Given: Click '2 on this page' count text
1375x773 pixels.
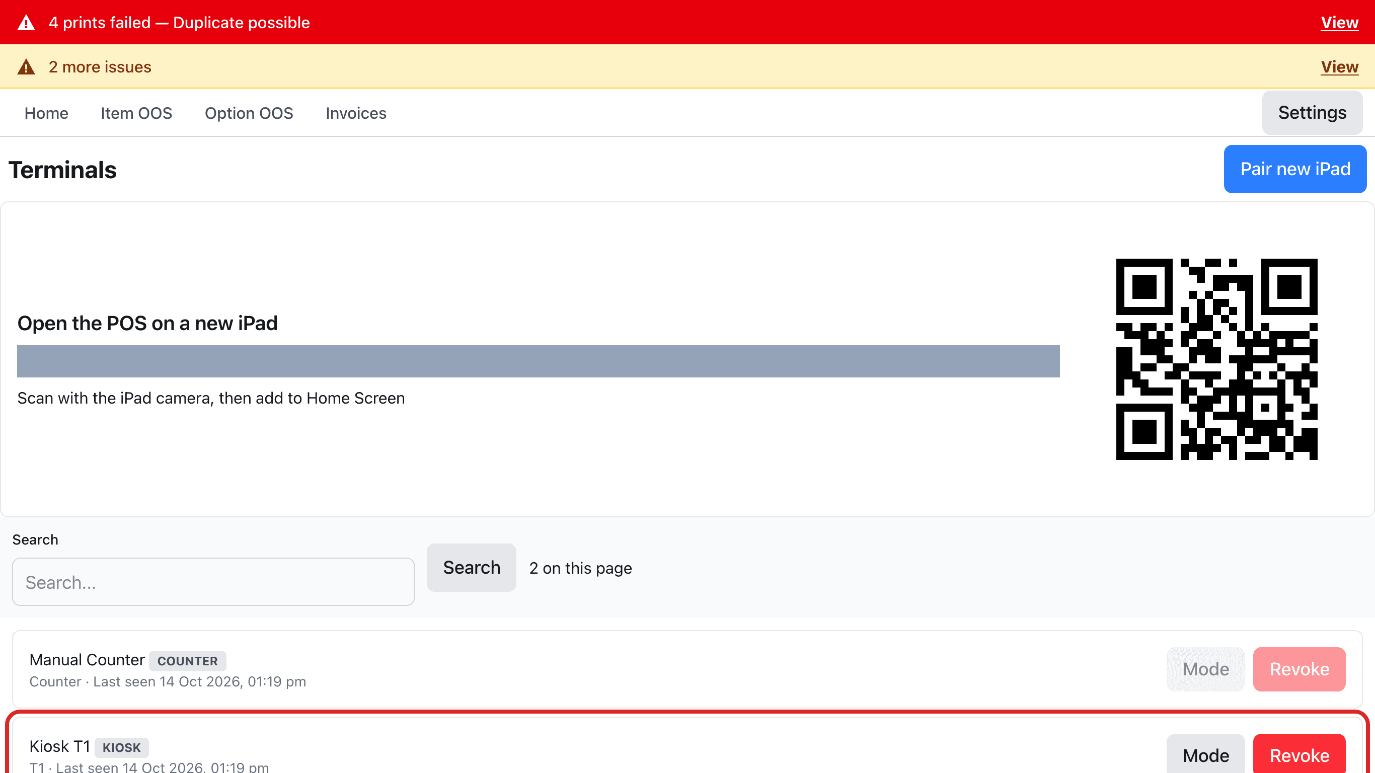Looking at the screenshot, I should coord(581,568).
